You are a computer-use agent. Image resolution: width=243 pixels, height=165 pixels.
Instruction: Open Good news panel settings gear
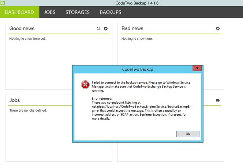click(106, 28)
